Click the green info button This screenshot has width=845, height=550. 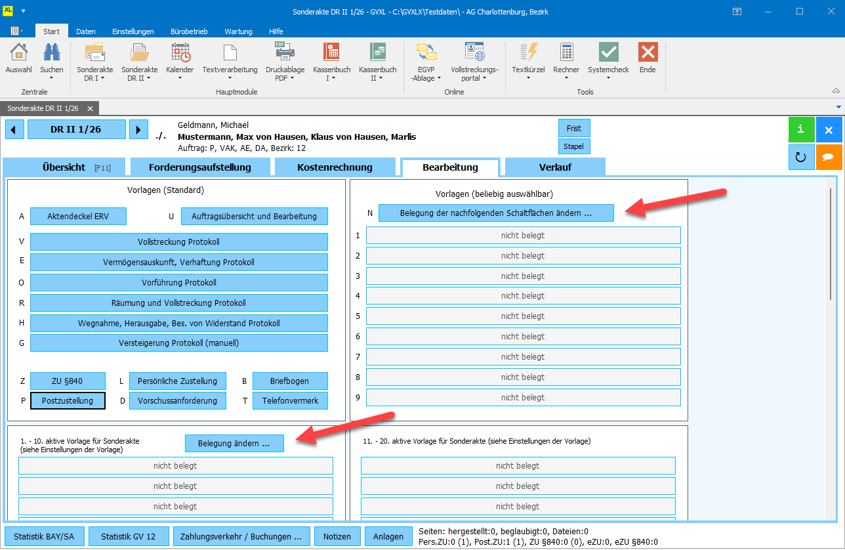[x=801, y=129]
